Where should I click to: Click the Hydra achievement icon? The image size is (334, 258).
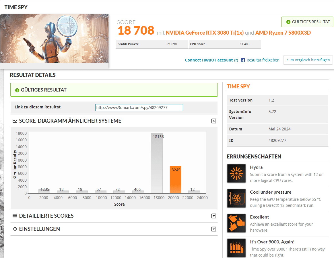point(236,173)
